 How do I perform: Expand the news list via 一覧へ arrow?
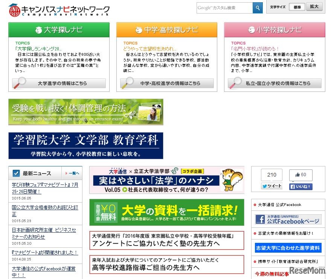[72, 174]
